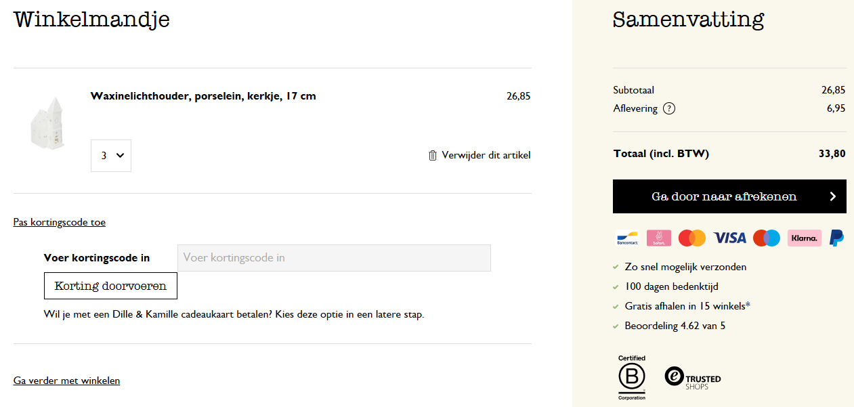This screenshot has width=854, height=407.
Task: Click the Bancontact payment logo
Action: (626, 238)
